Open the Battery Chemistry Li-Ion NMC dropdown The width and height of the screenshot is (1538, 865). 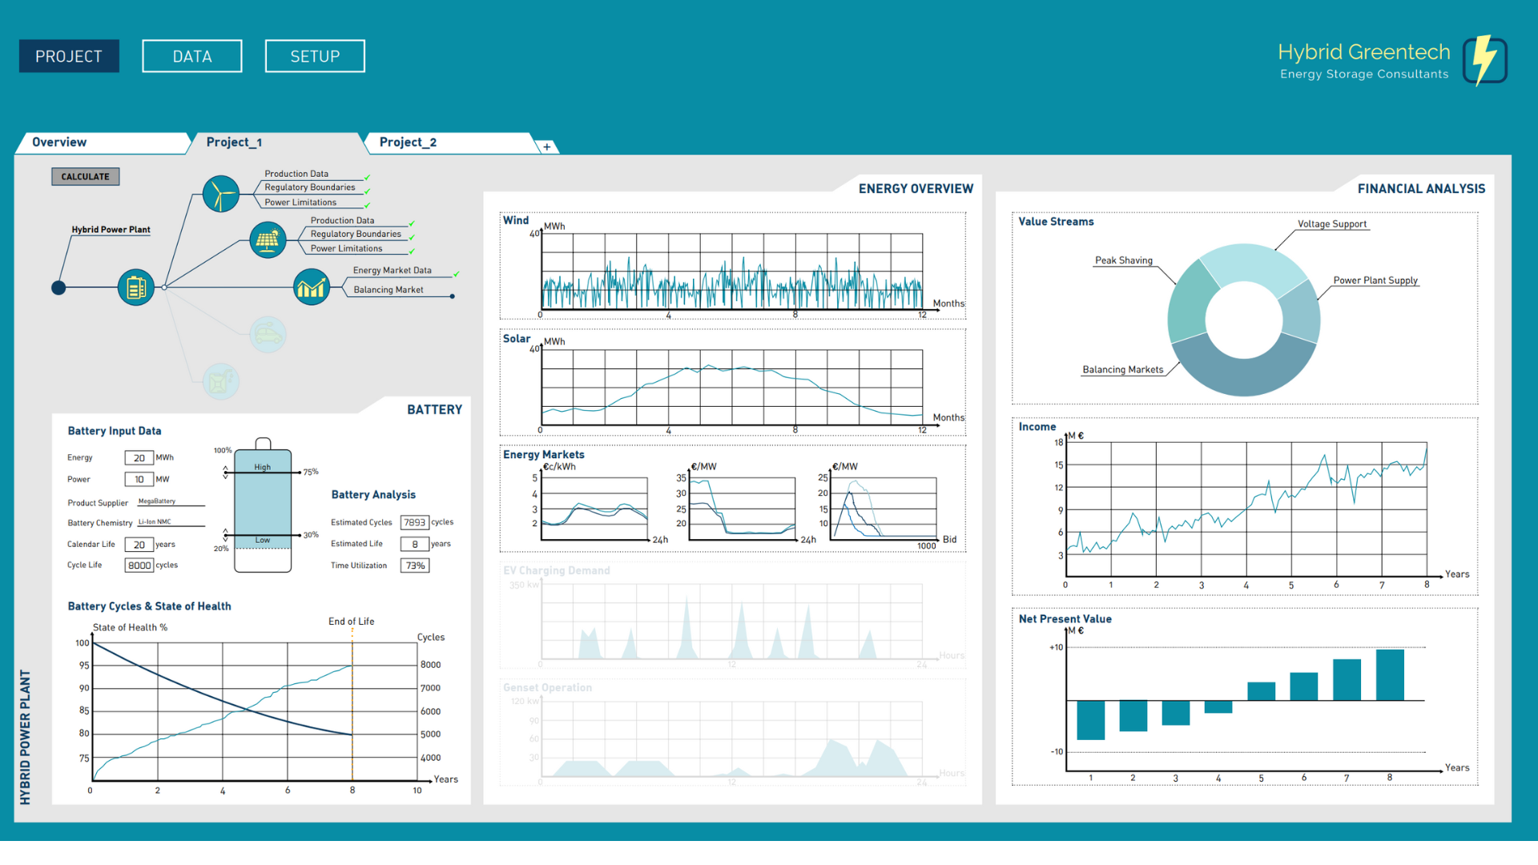[x=170, y=522]
